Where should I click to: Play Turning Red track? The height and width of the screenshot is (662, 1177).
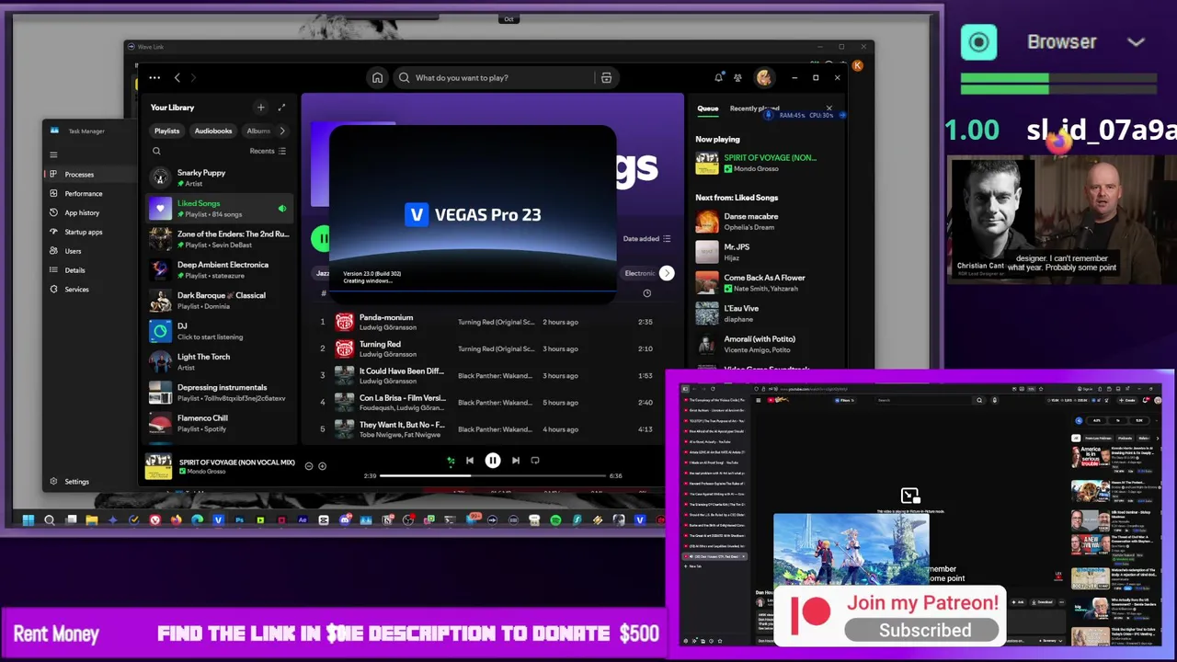492,348
